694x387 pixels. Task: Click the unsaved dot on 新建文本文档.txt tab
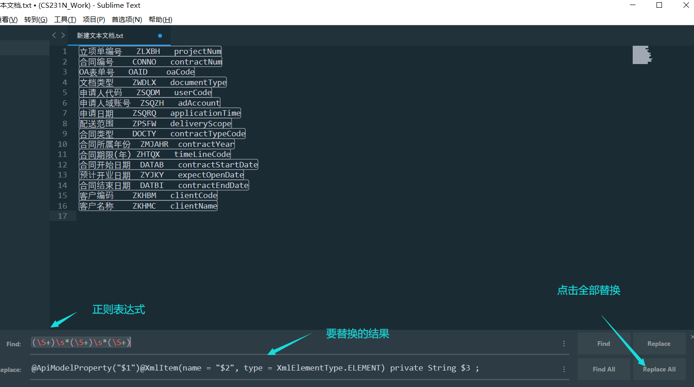160,36
